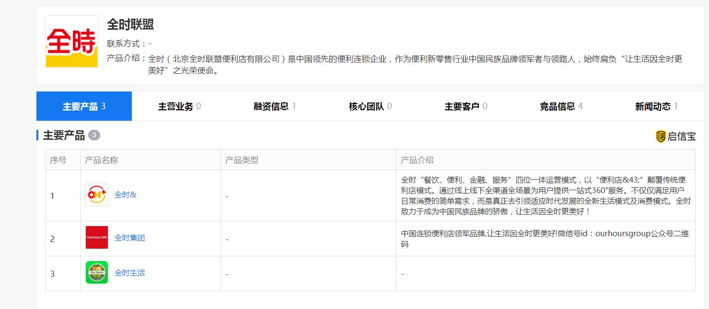Click the 主要产品 section heading
Screen dimensions: 709x309
pos(64,135)
